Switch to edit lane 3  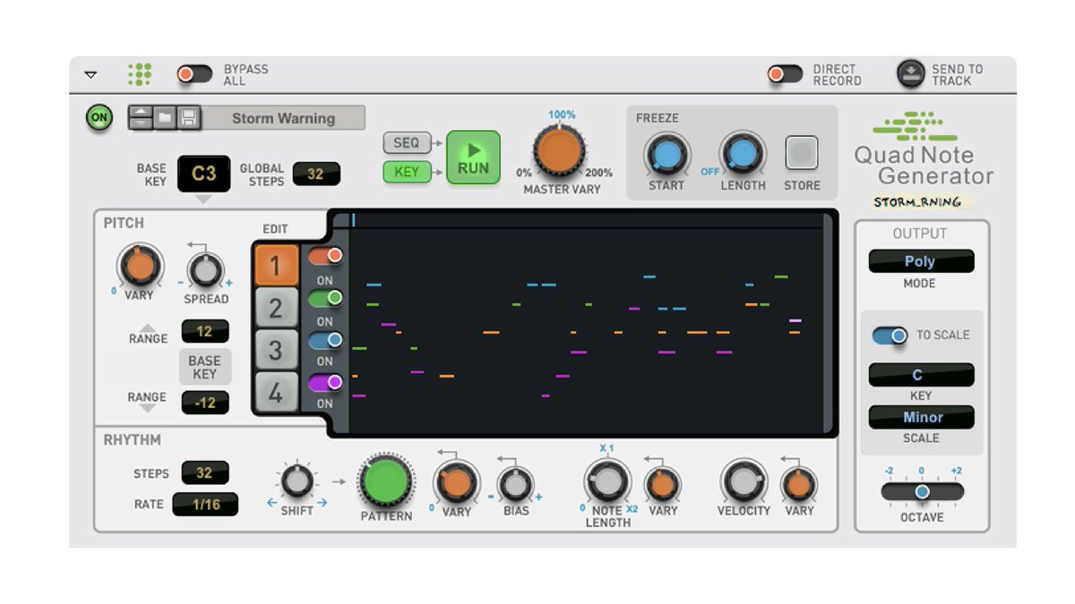(x=275, y=349)
